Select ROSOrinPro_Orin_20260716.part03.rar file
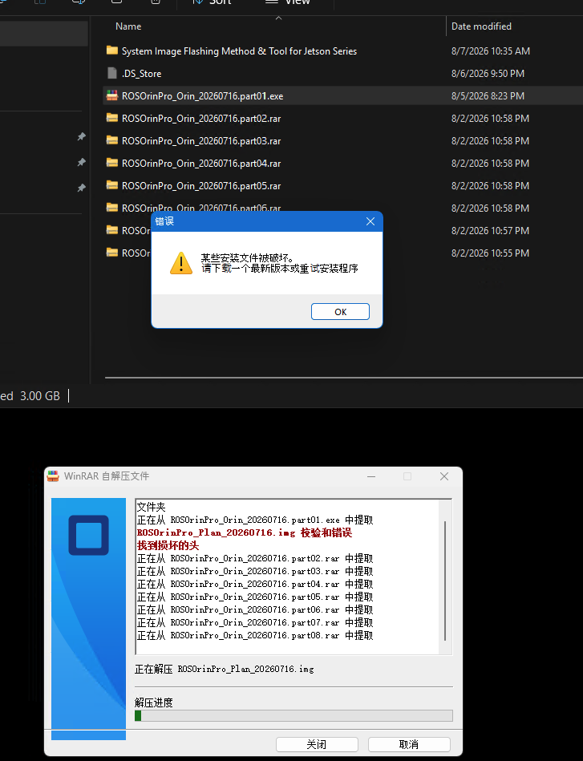Screen dimensions: 583x761 [x=201, y=141]
